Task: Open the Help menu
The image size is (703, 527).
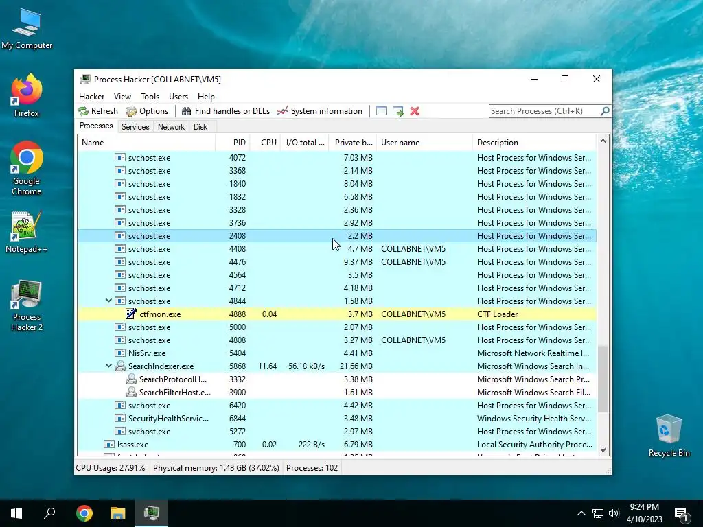Action: tap(206, 96)
